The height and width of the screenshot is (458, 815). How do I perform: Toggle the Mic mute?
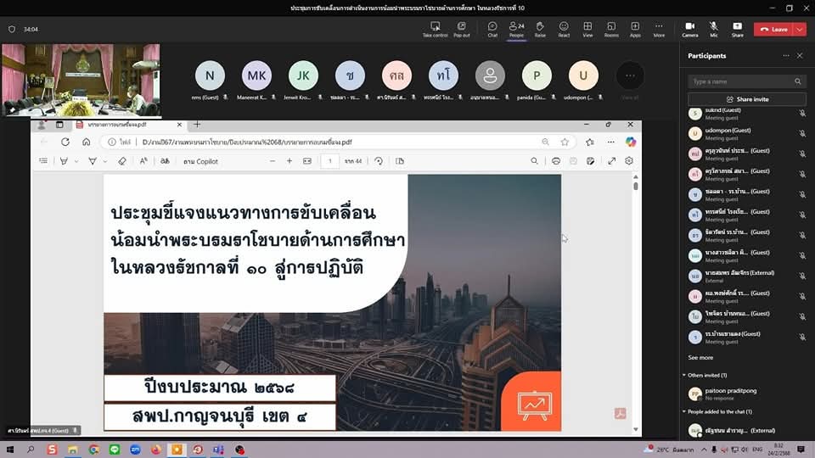(x=714, y=29)
